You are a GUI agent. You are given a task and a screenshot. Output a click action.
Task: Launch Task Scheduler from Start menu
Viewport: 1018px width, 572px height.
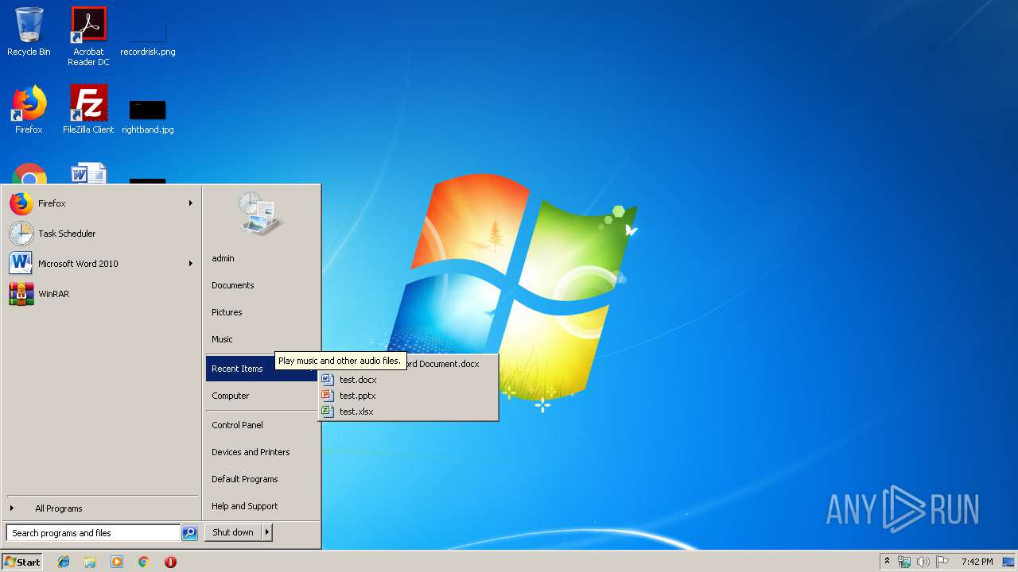101,234
